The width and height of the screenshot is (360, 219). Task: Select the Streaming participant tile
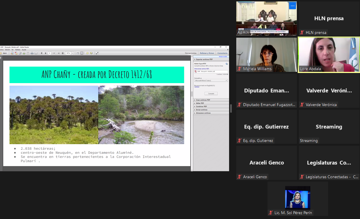329,127
